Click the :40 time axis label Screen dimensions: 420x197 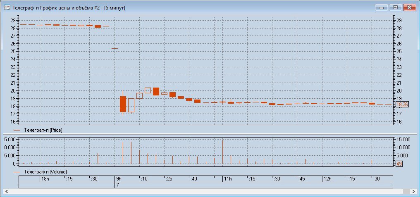pos(193,179)
